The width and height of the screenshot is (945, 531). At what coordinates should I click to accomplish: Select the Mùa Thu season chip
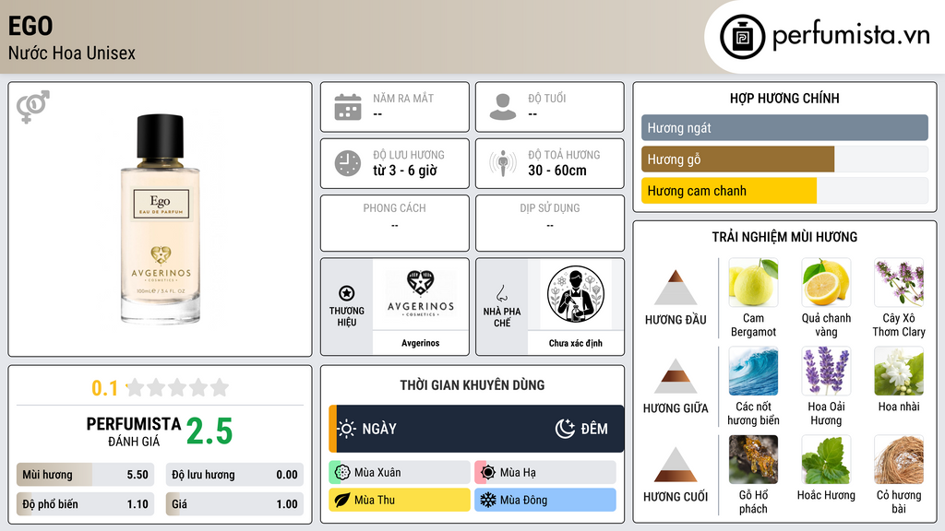(400, 501)
